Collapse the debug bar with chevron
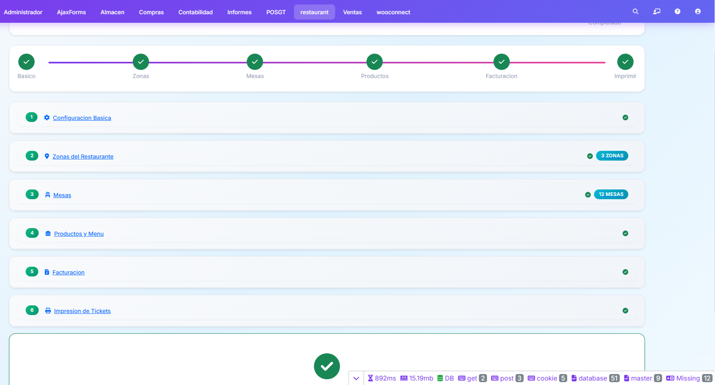Image resolution: width=715 pixels, height=385 pixels. point(356,378)
